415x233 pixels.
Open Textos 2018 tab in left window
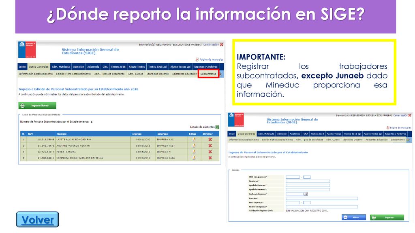pos(118,67)
